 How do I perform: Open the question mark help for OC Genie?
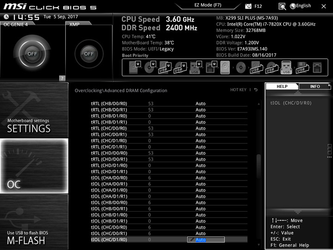[x=62, y=78]
